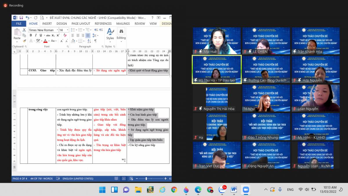This screenshot has height=196, width=348.
Task: Zoom in with plus button in status bar
Action: click(166, 179)
